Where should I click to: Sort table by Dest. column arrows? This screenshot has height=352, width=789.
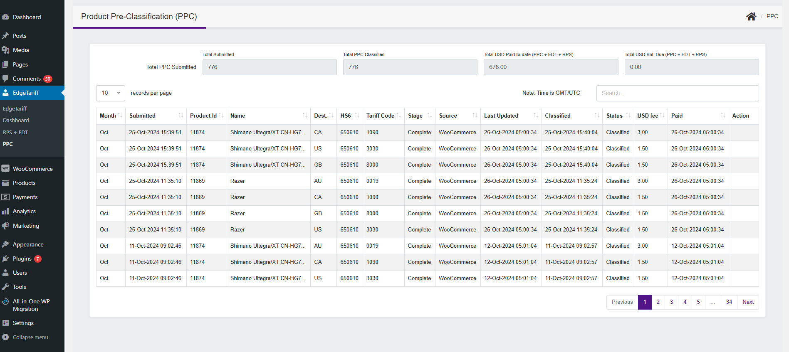[x=331, y=116]
